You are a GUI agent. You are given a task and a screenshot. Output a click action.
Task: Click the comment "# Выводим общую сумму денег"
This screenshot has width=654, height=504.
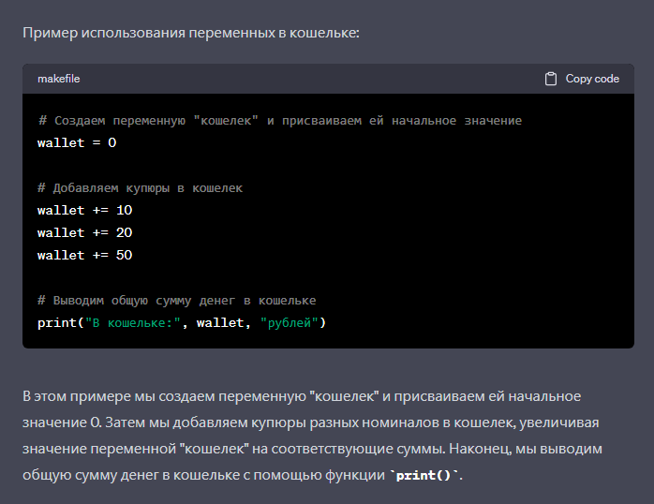[177, 301]
